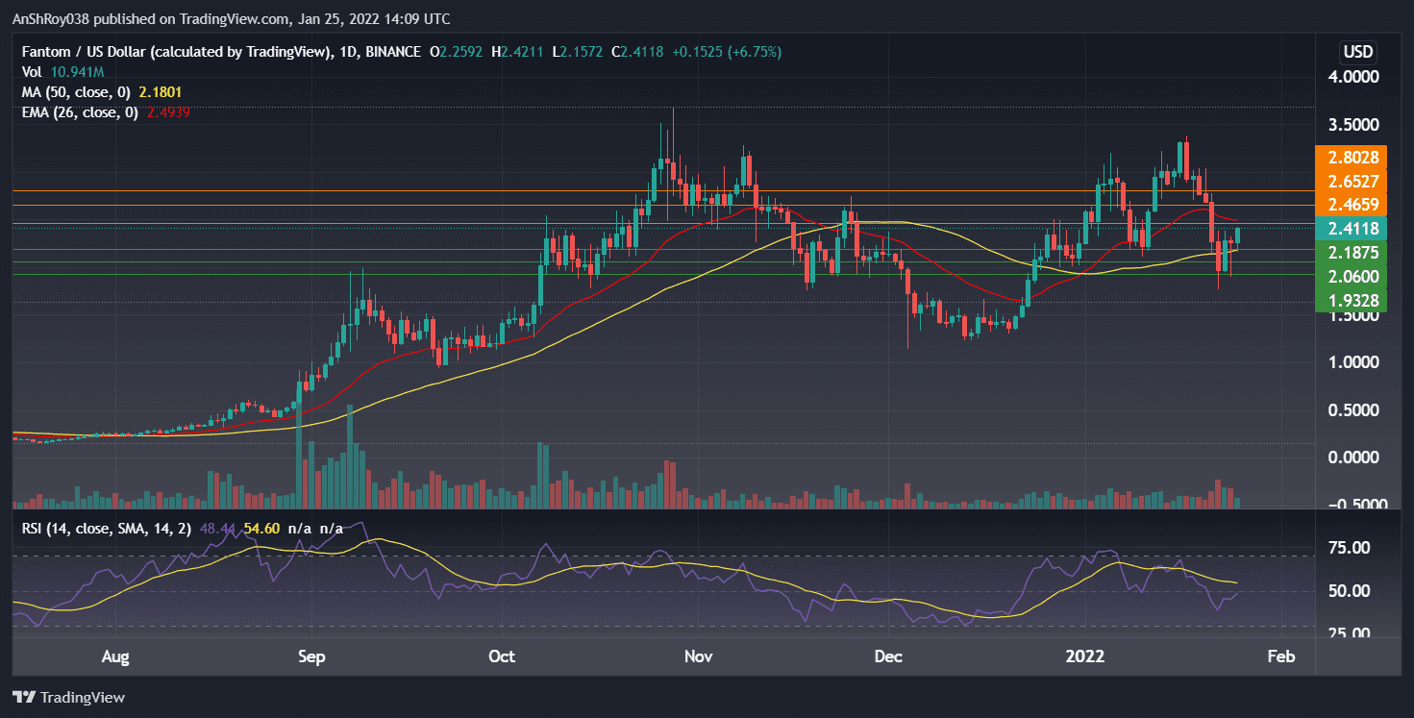Click the Dec label on the time axis
Screen dimensions: 1414x718
[888, 656]
